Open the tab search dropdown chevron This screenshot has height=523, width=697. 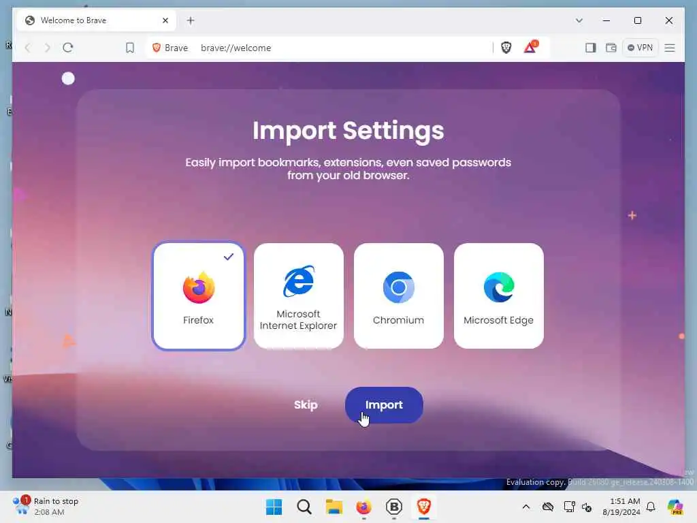(579, 20)
